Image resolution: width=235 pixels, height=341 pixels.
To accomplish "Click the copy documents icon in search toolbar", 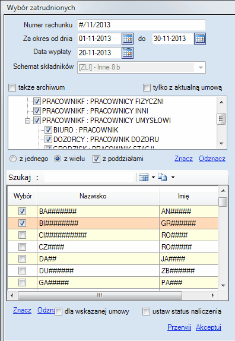I will click(x=162, y=177).
